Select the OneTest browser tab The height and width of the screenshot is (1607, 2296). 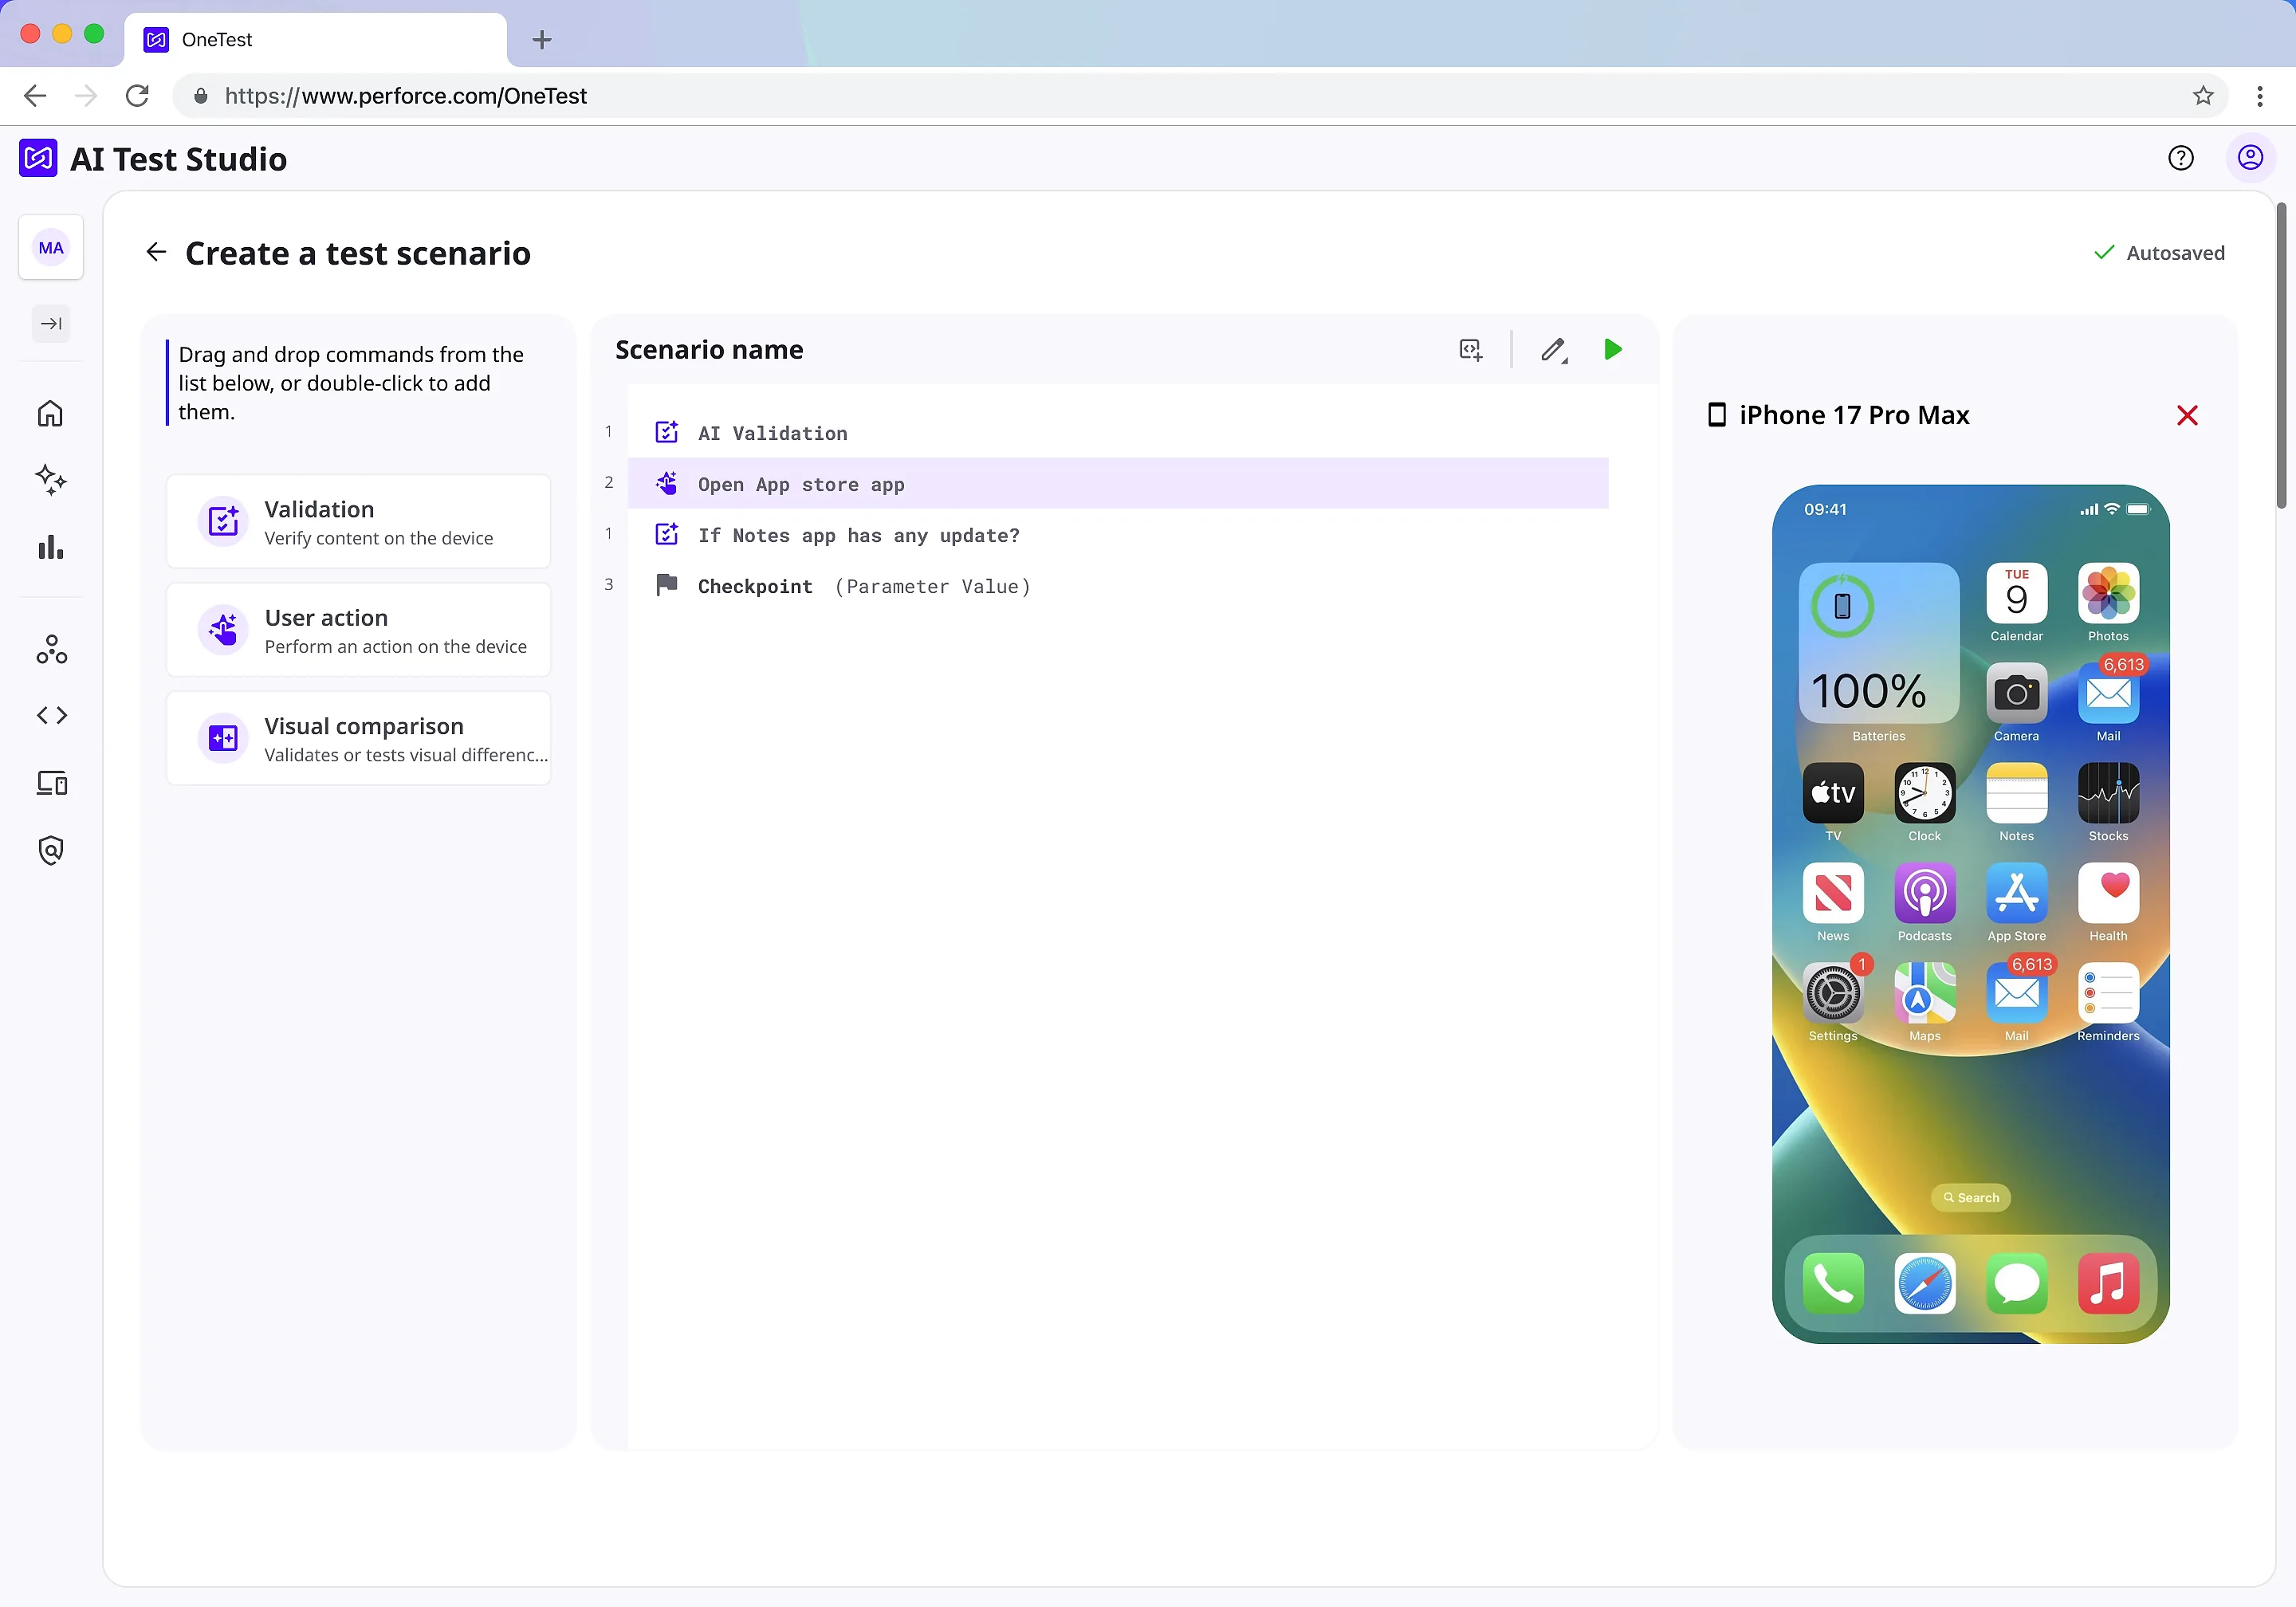tap(315, 40)
